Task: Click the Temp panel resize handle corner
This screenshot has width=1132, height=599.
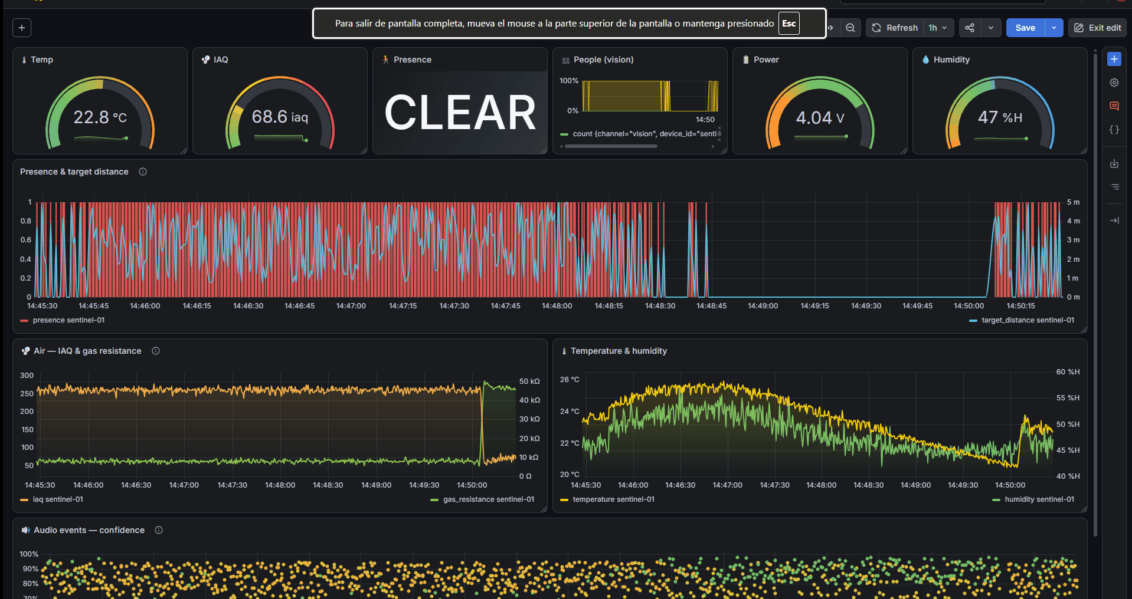Action: (184, 151)
